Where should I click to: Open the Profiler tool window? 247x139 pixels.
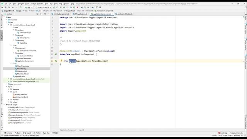pyautogui.click(x=37, y=133)
